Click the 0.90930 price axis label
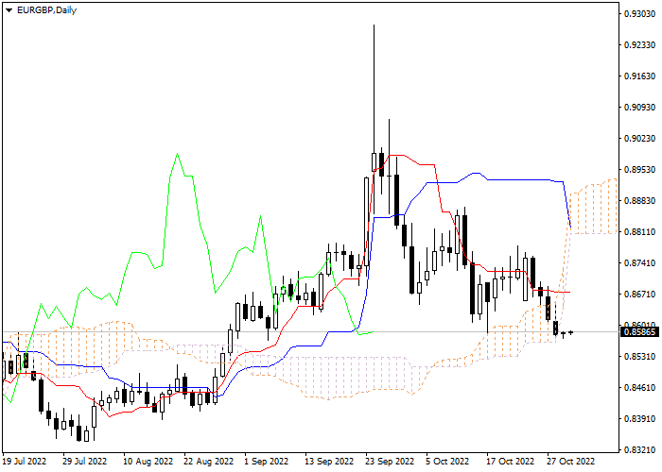The height and width of the screenshot is (472, 662). click(x=640, y=108)
